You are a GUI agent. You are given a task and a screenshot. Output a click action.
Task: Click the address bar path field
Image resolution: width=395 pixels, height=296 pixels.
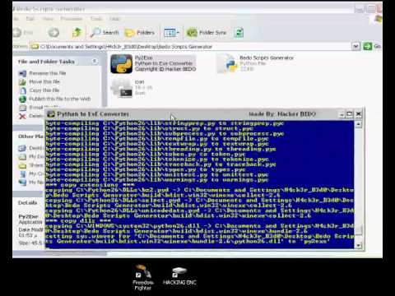191,47
